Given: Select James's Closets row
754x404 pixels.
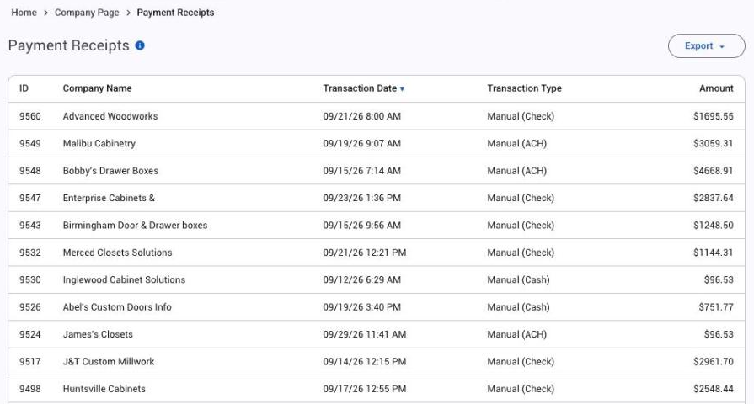Looking at the screenshot, I should click(98, 334).
